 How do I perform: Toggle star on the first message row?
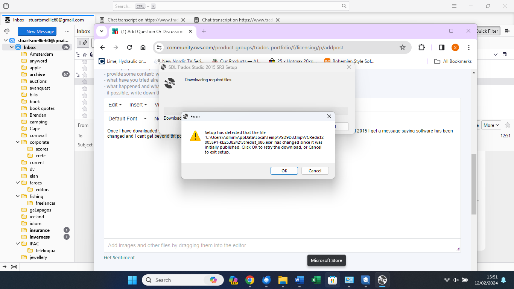pos(85,61)
